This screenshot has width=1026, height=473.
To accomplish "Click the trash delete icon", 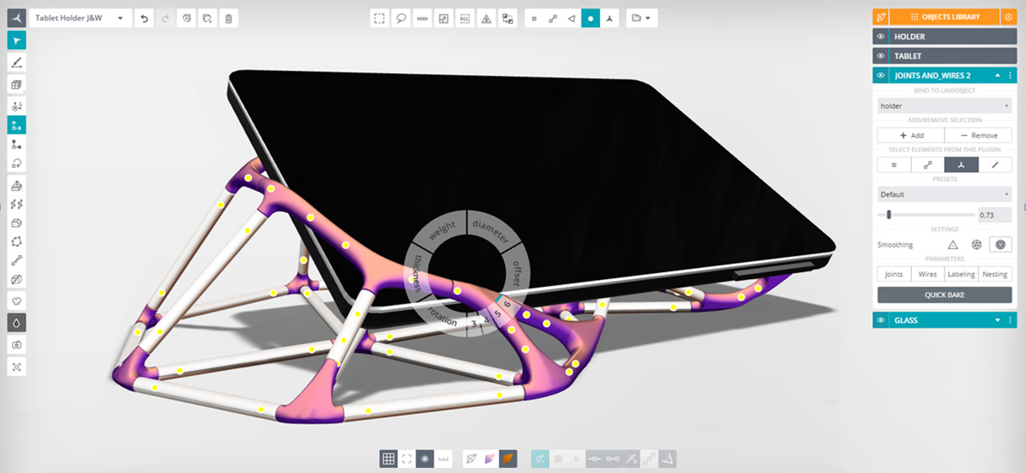I will point(228,18).
